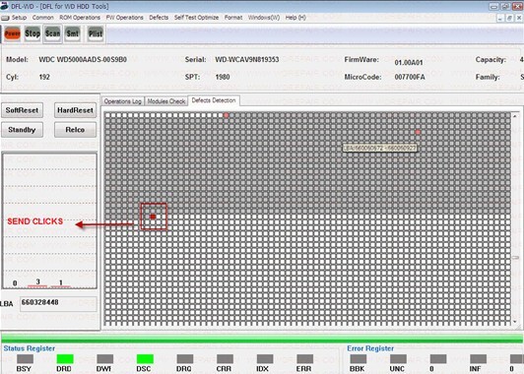
Task: Open the Help (H) menu
Action: click(295, 18)
